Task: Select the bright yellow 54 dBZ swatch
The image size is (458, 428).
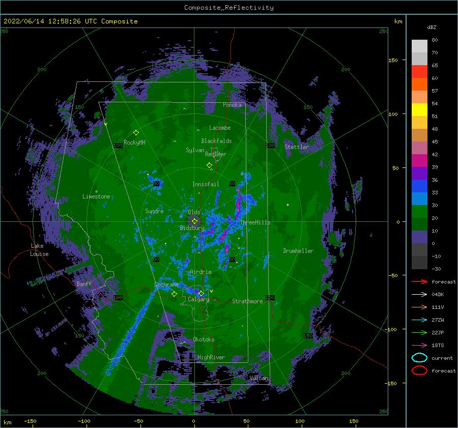Action: [x=419, y=109]
